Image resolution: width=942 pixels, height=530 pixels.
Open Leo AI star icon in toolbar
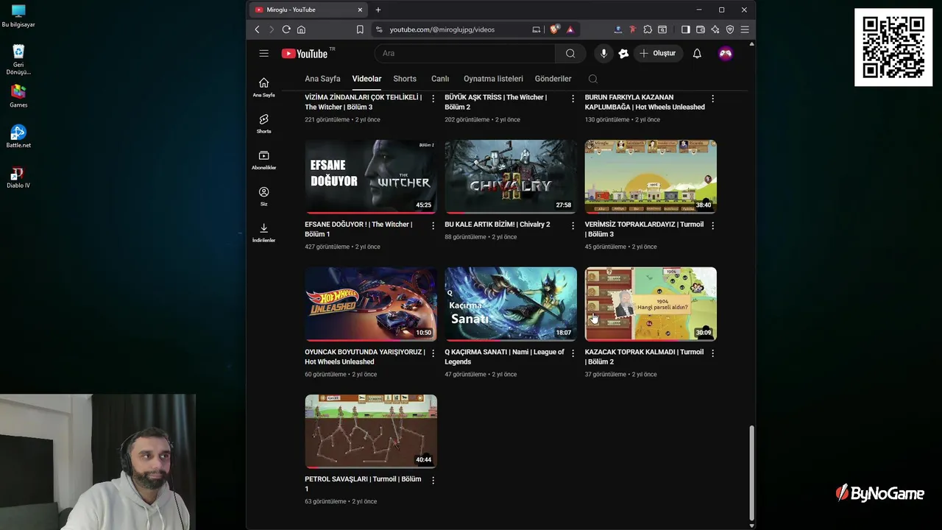(x=715, y=29)
